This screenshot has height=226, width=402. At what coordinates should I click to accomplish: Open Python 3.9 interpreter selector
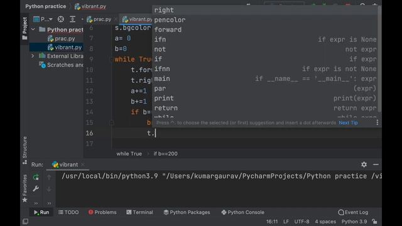tap(354, 222)
